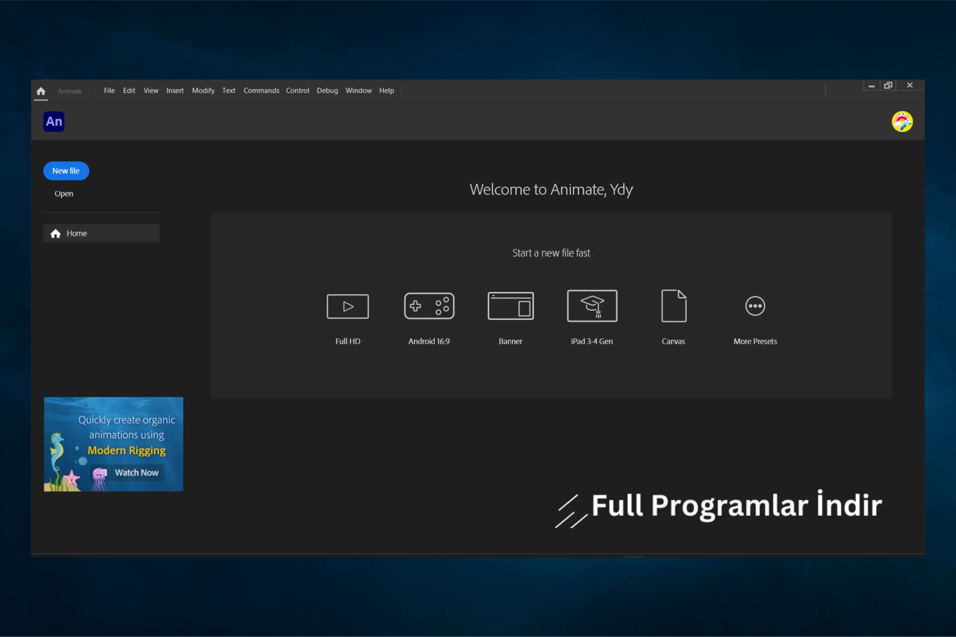Close the Animate window
The width and height of the screenshot is (956, 637).
click(x=910, y=85)
